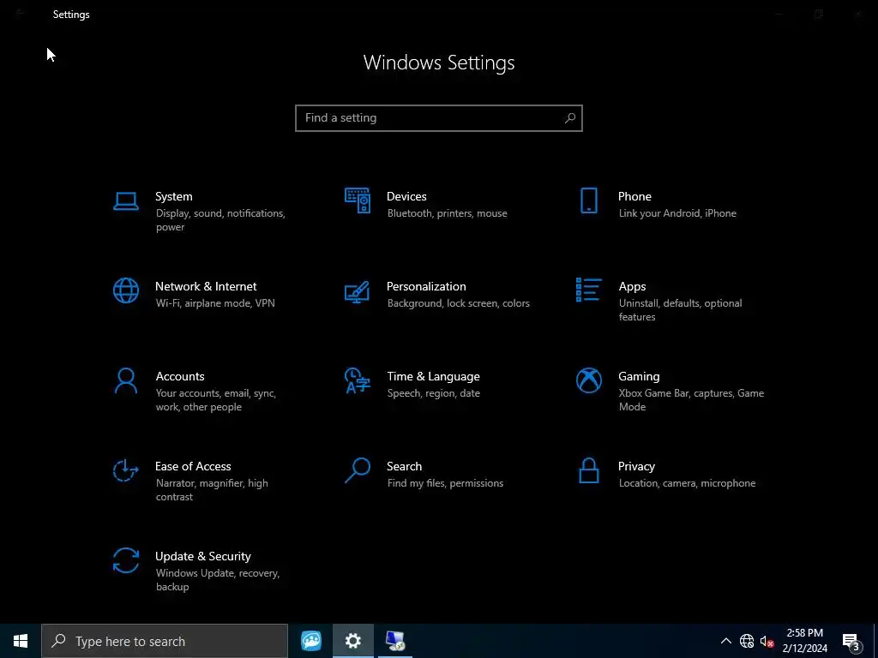Image resolution: width=878 pixels, height=658 pixels.
Task: Open the chat app in the taskbar
Action: (311, 641)
